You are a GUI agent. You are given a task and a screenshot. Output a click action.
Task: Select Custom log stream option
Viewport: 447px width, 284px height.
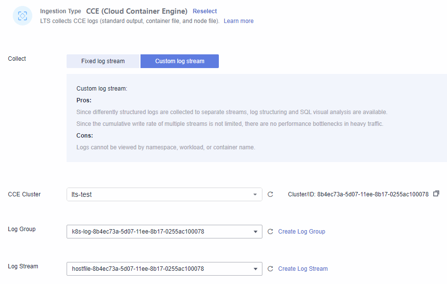click(x=180, y=61)
